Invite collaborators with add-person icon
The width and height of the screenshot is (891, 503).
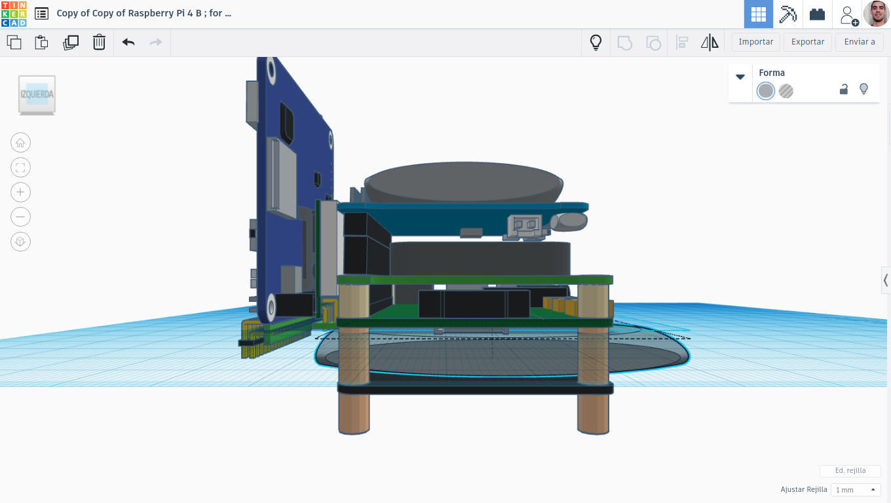849,15
